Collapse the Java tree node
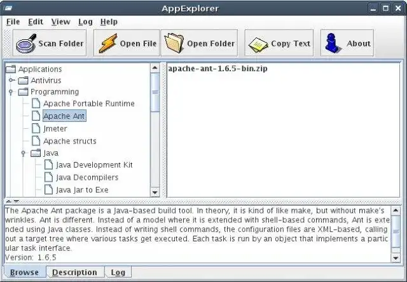The height and width of the screenshot is (282, 407). pyautogui.click(x=23, y=153)
